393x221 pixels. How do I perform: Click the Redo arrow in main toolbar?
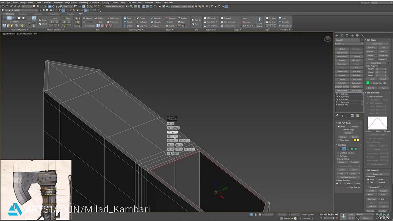pos(7,6)
